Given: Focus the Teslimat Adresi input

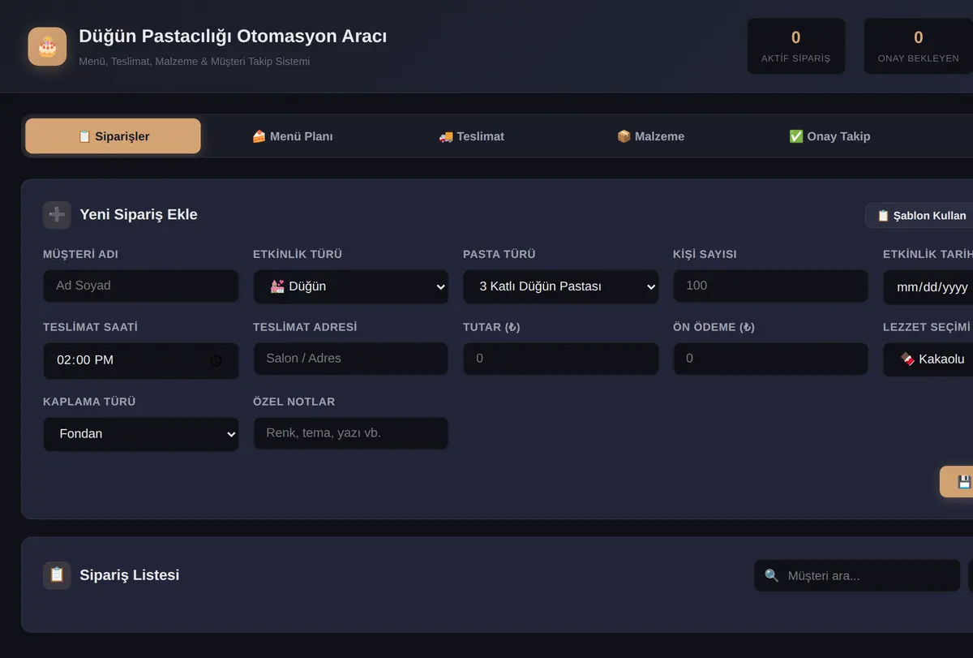Looking at the screenshot, I should pos(351,359).
